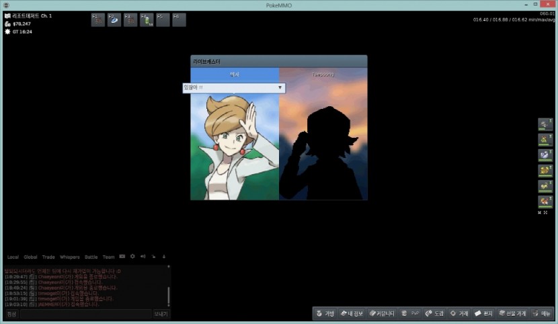Select the F4 hotkey item icon
Image resolution: width=558 pixels, height=324 pixels.
tap(147, 19)
